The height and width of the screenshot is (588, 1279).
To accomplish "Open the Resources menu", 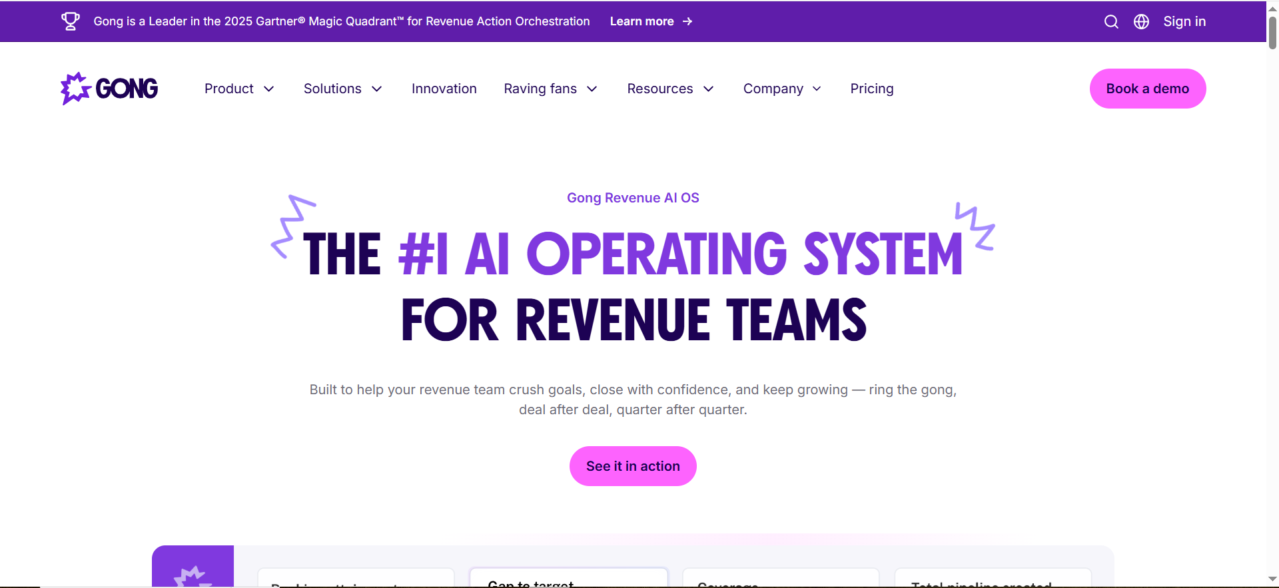I will point(660,89).
